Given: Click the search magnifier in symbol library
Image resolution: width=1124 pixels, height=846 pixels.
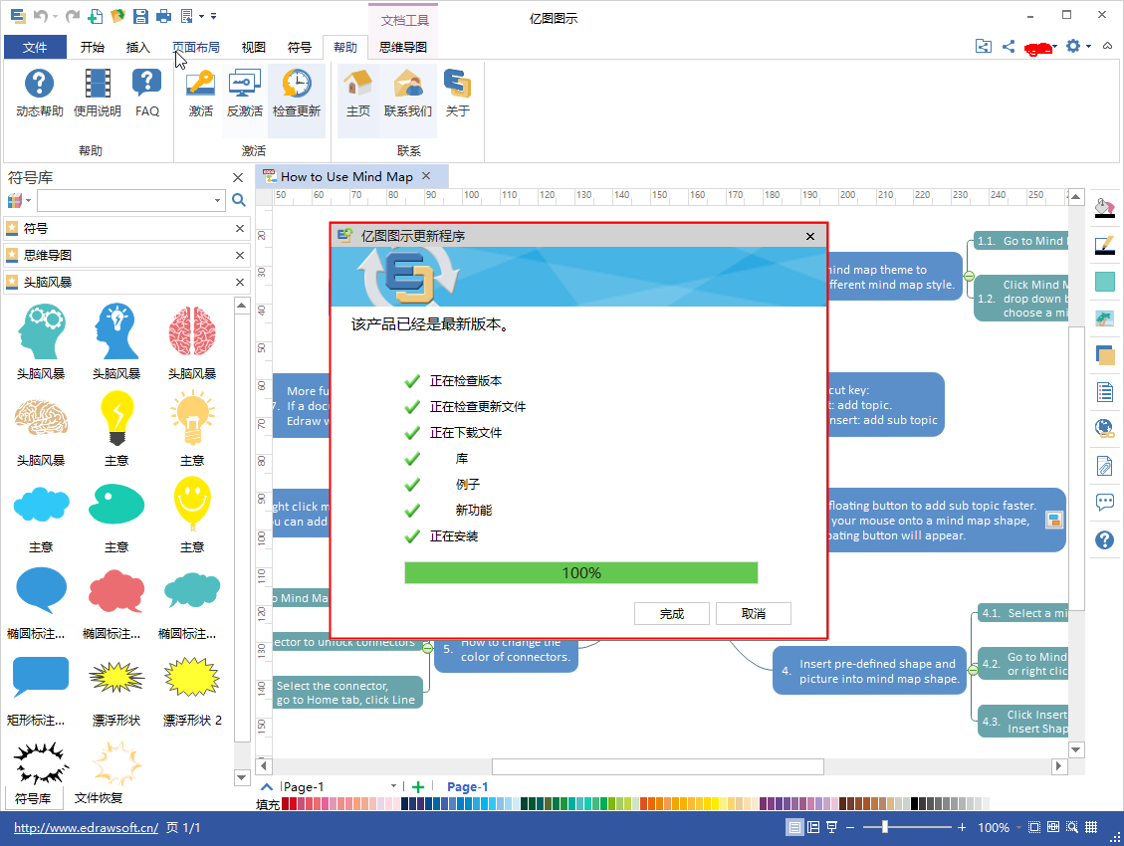Looking at the screenshot, I should [239, 201].
